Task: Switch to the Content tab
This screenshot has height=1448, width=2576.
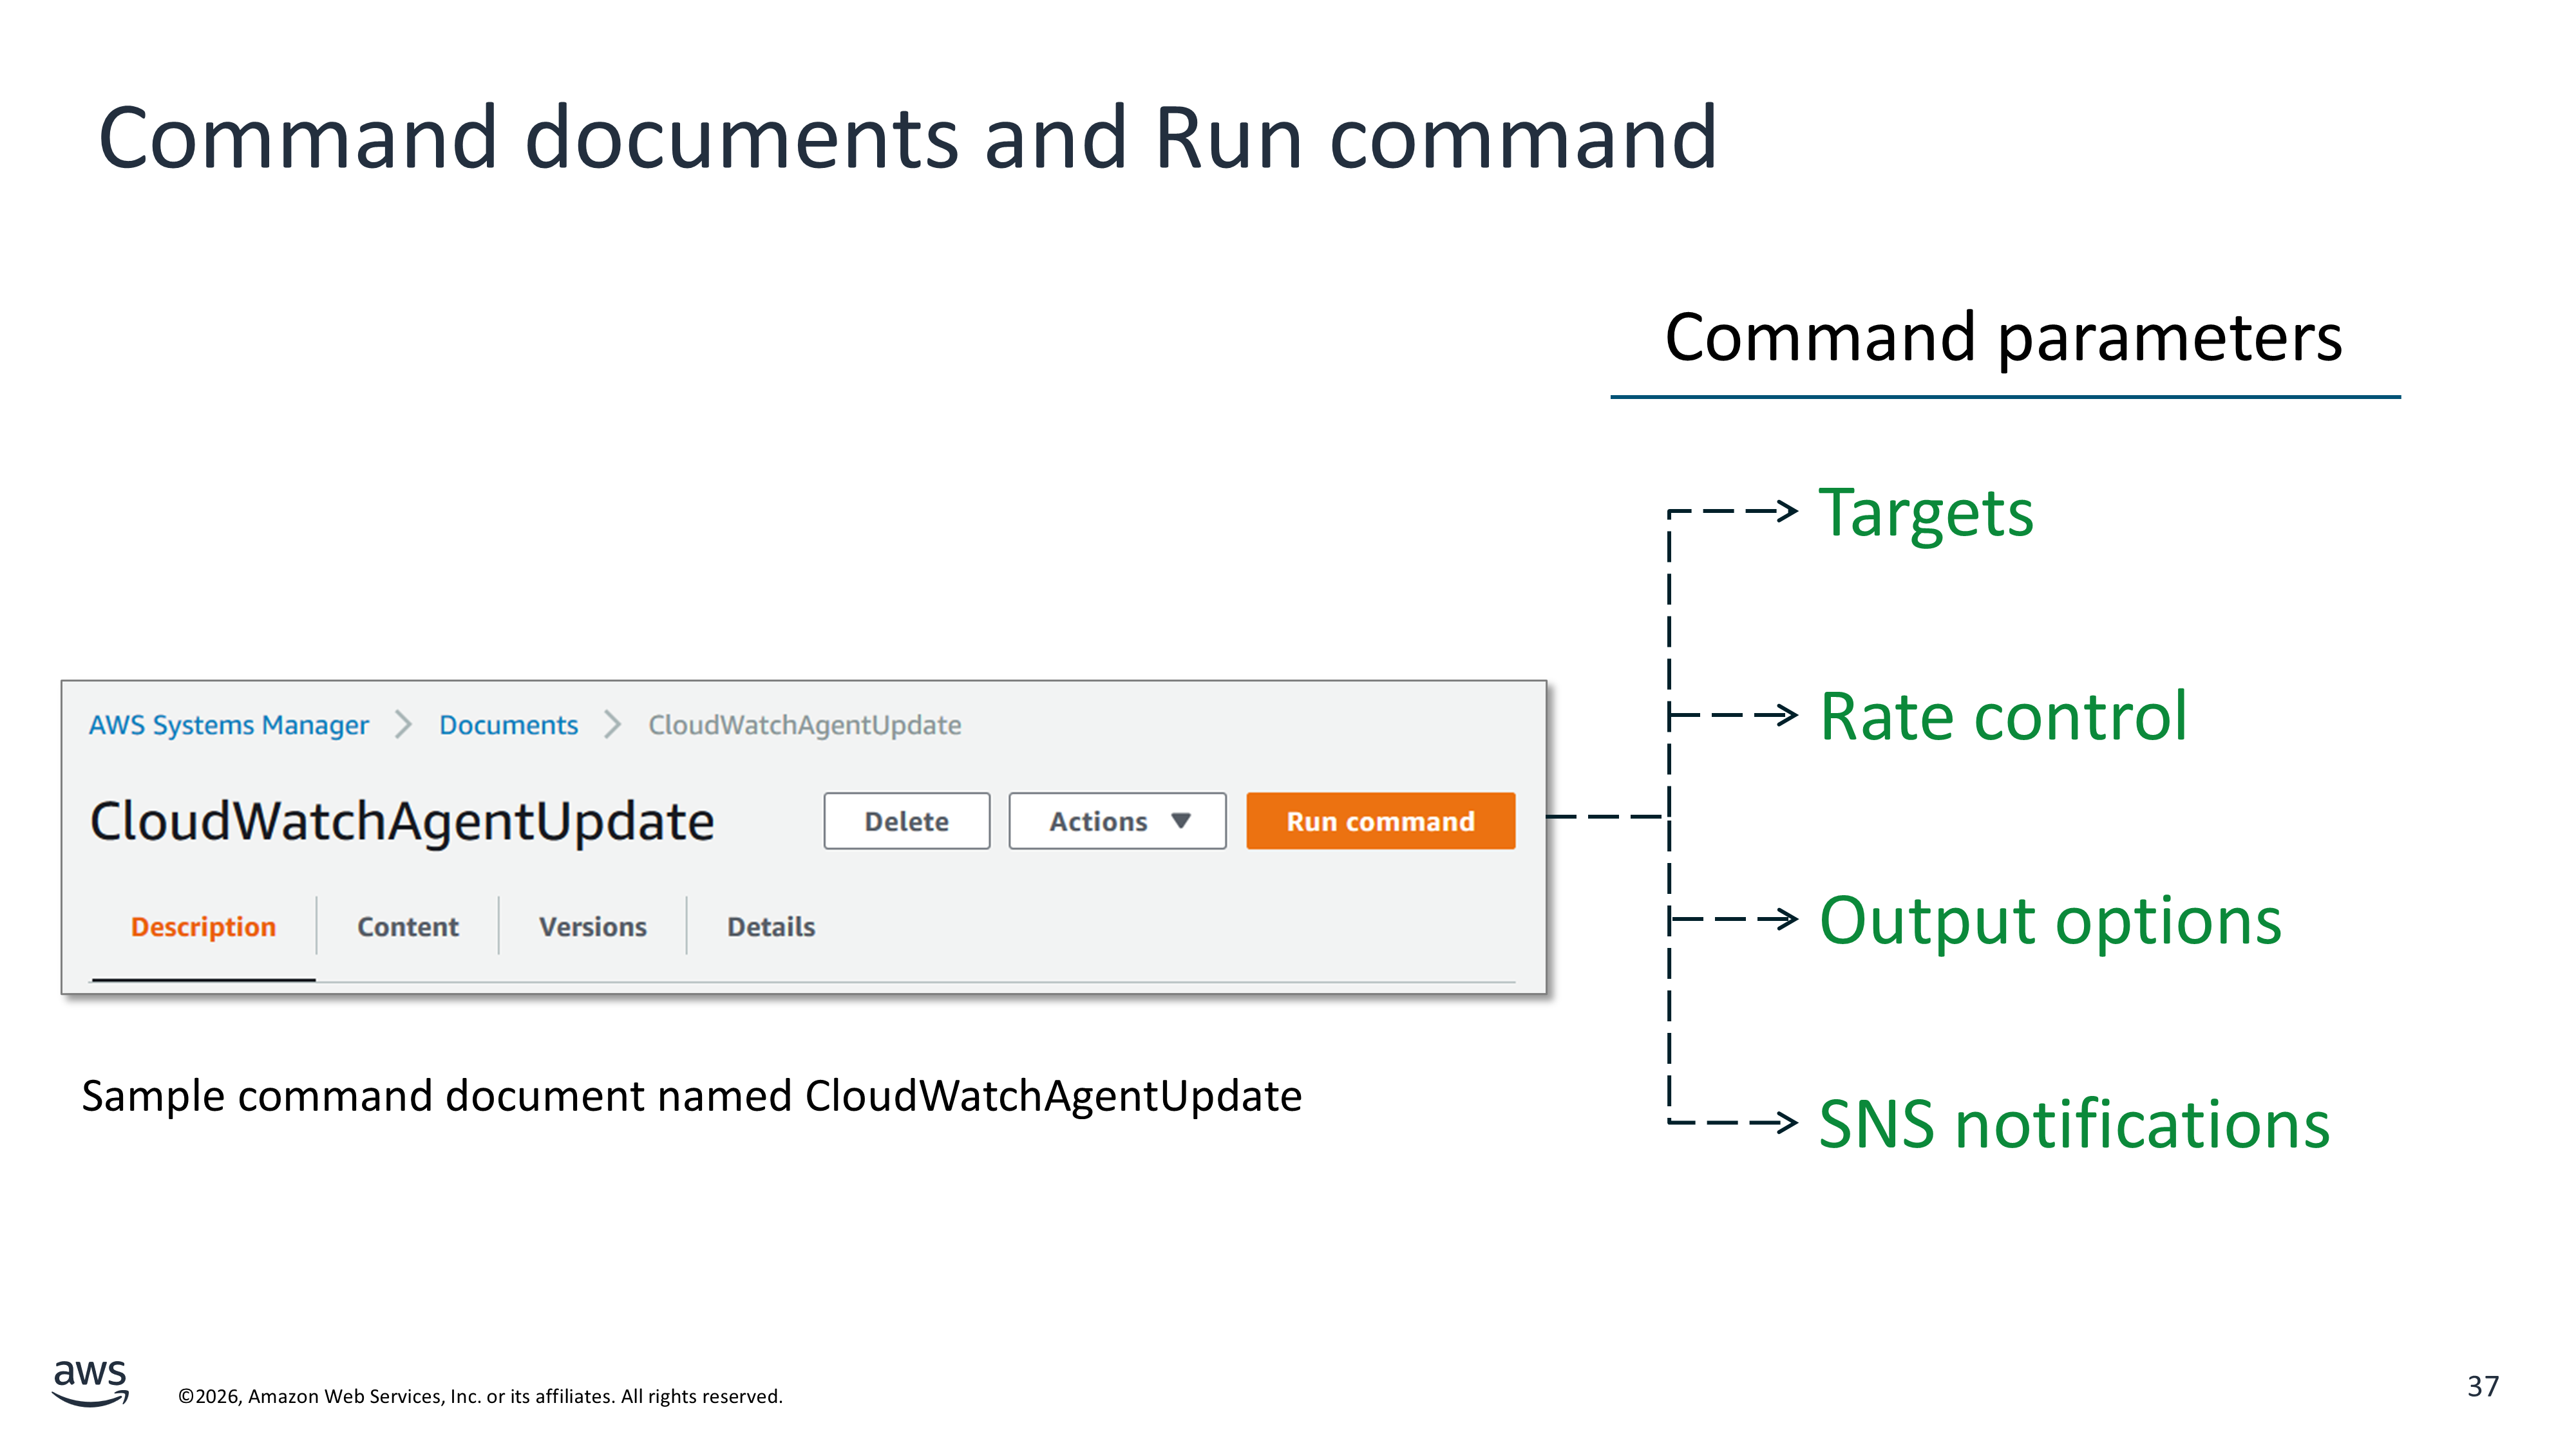Action: [407, 927]
